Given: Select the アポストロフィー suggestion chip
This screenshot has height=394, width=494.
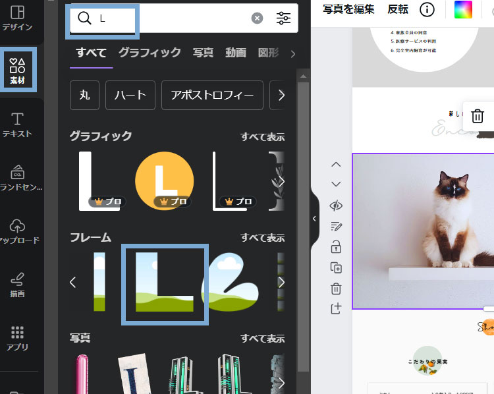Looking at the screenshot, I should click(212, 95).
